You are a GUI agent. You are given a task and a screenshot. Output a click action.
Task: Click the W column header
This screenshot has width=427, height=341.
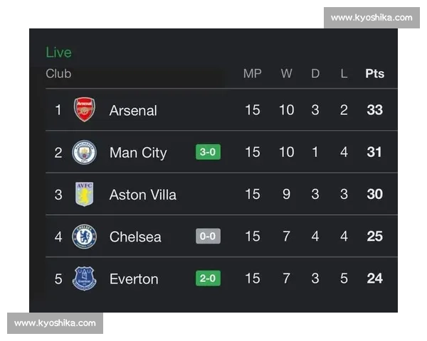(x=286, y=74)
